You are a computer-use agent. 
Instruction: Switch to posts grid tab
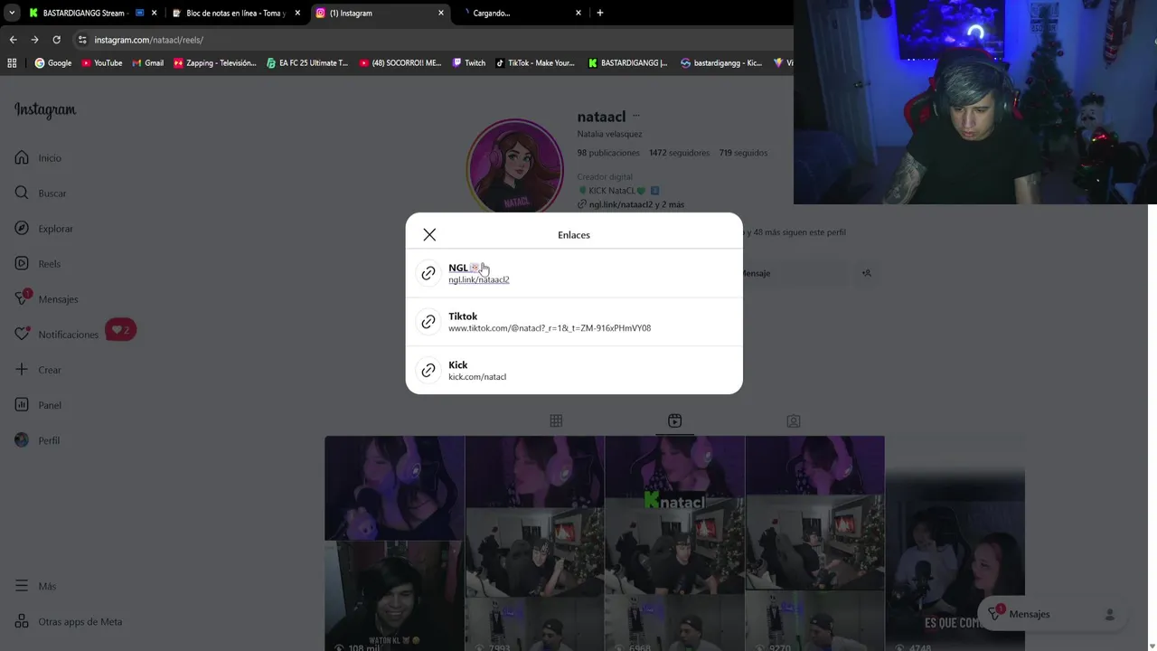pos(556,420)
